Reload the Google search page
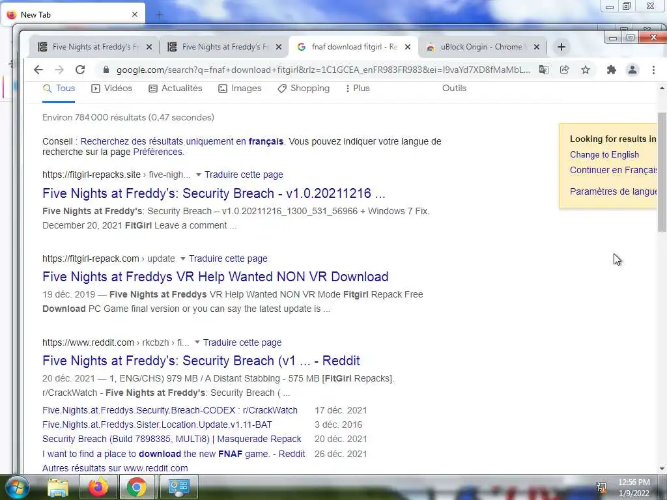This screenshot has height=500, width=667. pos(80,70)
